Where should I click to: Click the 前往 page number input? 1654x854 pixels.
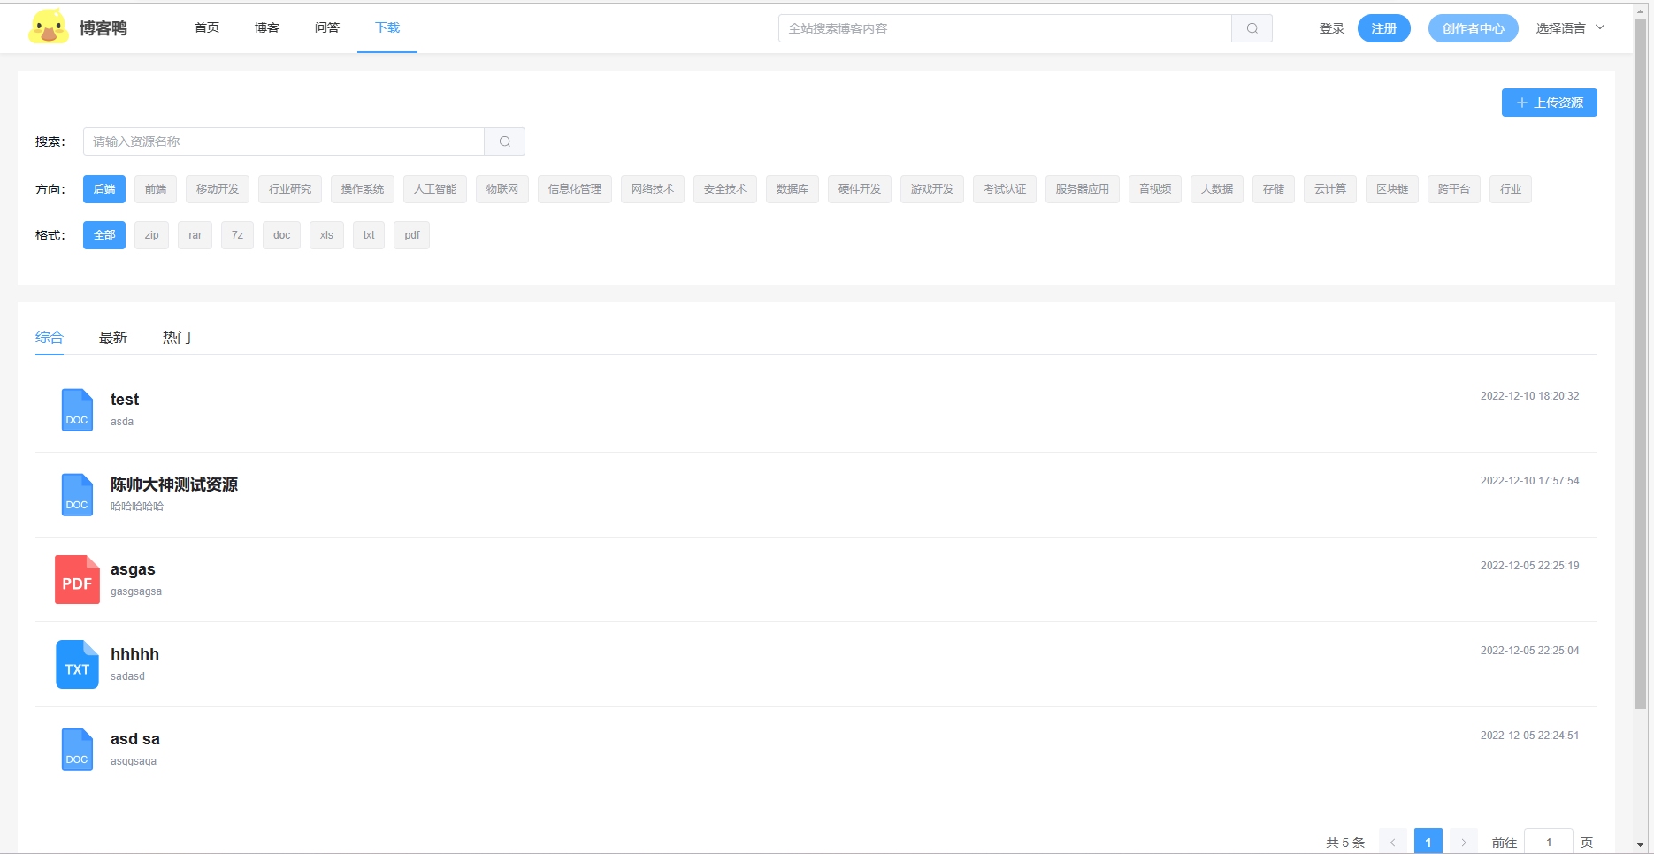1549,843
